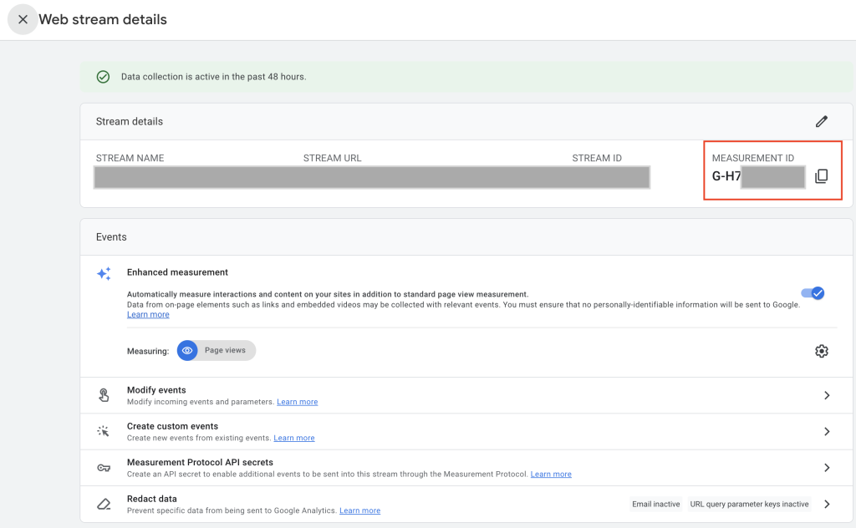The width and height of the screenshot is (856, 528).
Task: Select the Page views chip
Action: pyautogui.click(x=217, y=350)
